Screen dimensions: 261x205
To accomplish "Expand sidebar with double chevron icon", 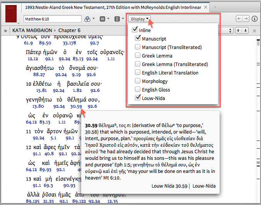I will [x=5, y=30].
